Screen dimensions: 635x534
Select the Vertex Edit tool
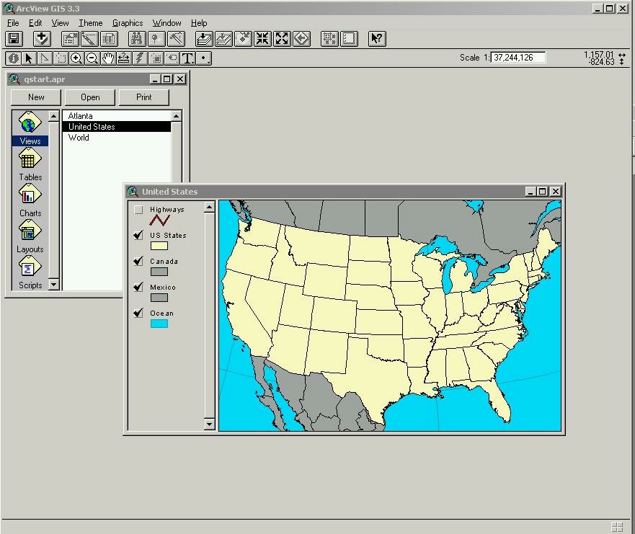(x=45, y=58)
